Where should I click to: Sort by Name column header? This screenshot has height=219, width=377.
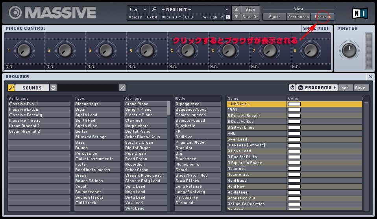[256, 99]
